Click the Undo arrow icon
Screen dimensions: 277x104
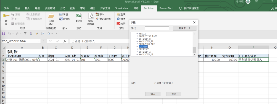coord(9,33)
